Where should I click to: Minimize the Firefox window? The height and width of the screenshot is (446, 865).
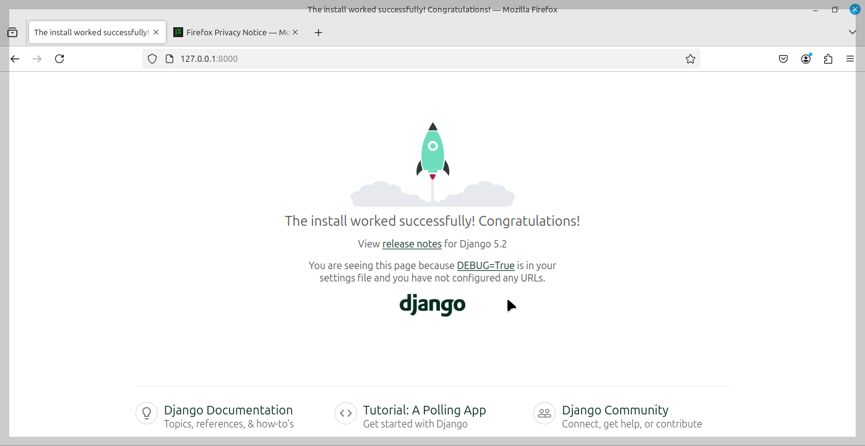click(x=816, y=9)
